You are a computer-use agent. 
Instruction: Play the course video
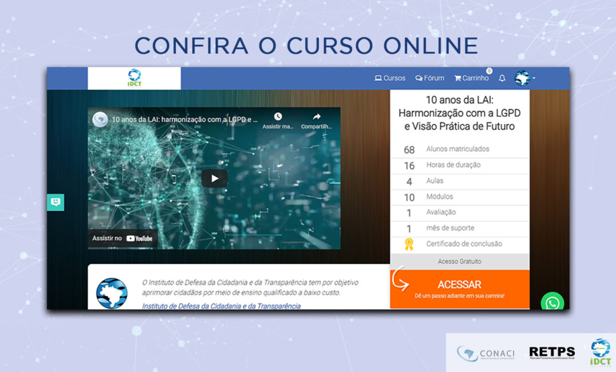point(214,179)
